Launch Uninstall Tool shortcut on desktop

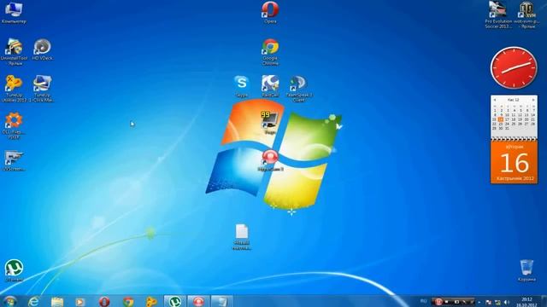click(x=14, y=51)
